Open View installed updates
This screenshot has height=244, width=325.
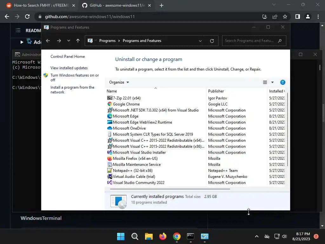click(69, 68)
